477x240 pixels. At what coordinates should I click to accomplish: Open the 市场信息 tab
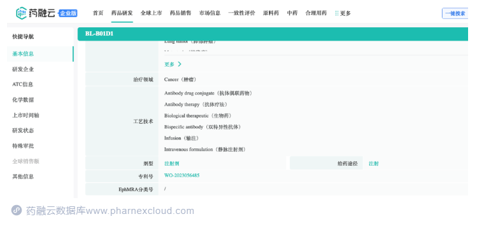click(210, 13)
